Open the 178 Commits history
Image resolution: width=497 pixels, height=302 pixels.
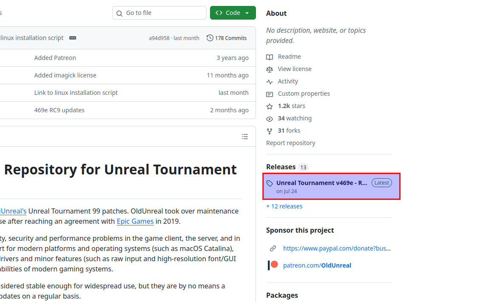(x=227, y=38)
